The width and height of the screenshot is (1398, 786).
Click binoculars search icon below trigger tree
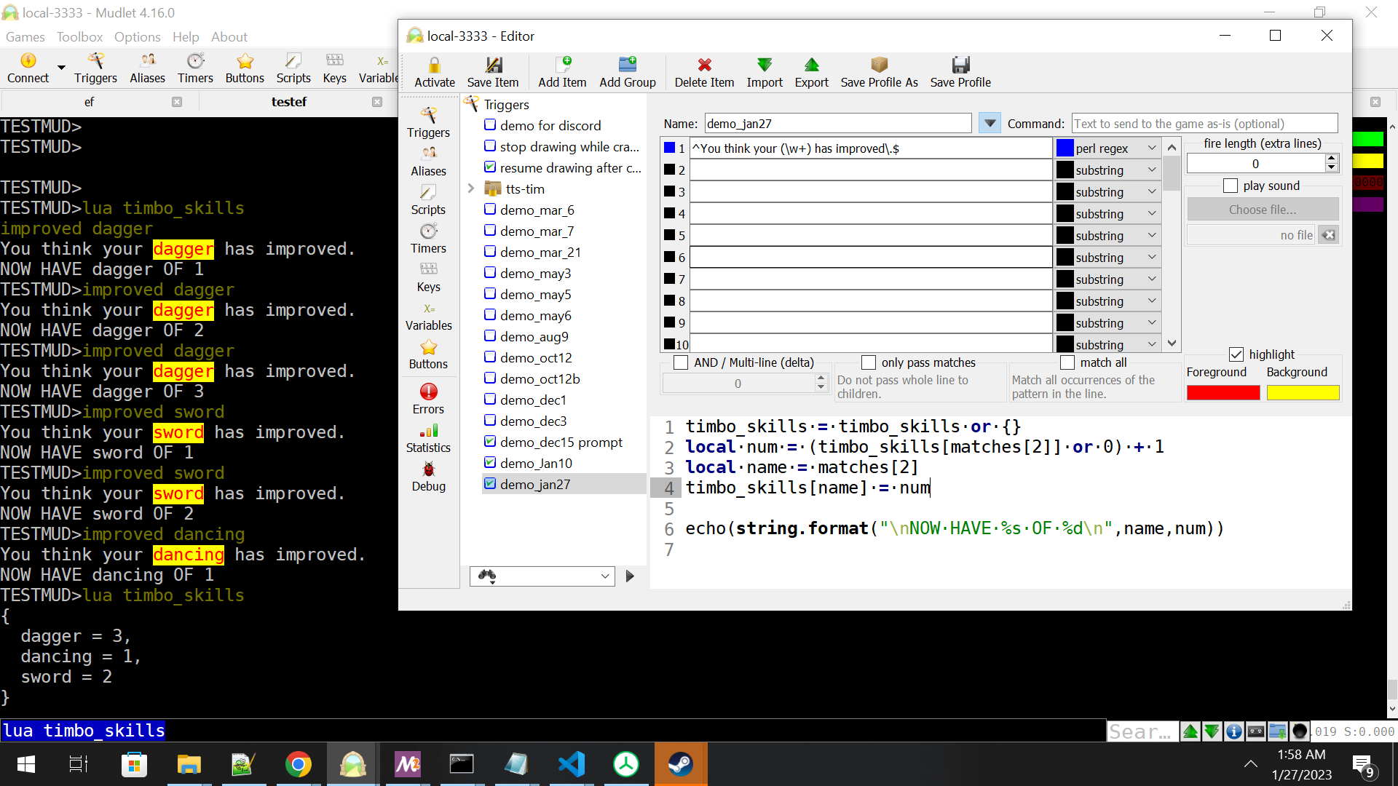487,576
